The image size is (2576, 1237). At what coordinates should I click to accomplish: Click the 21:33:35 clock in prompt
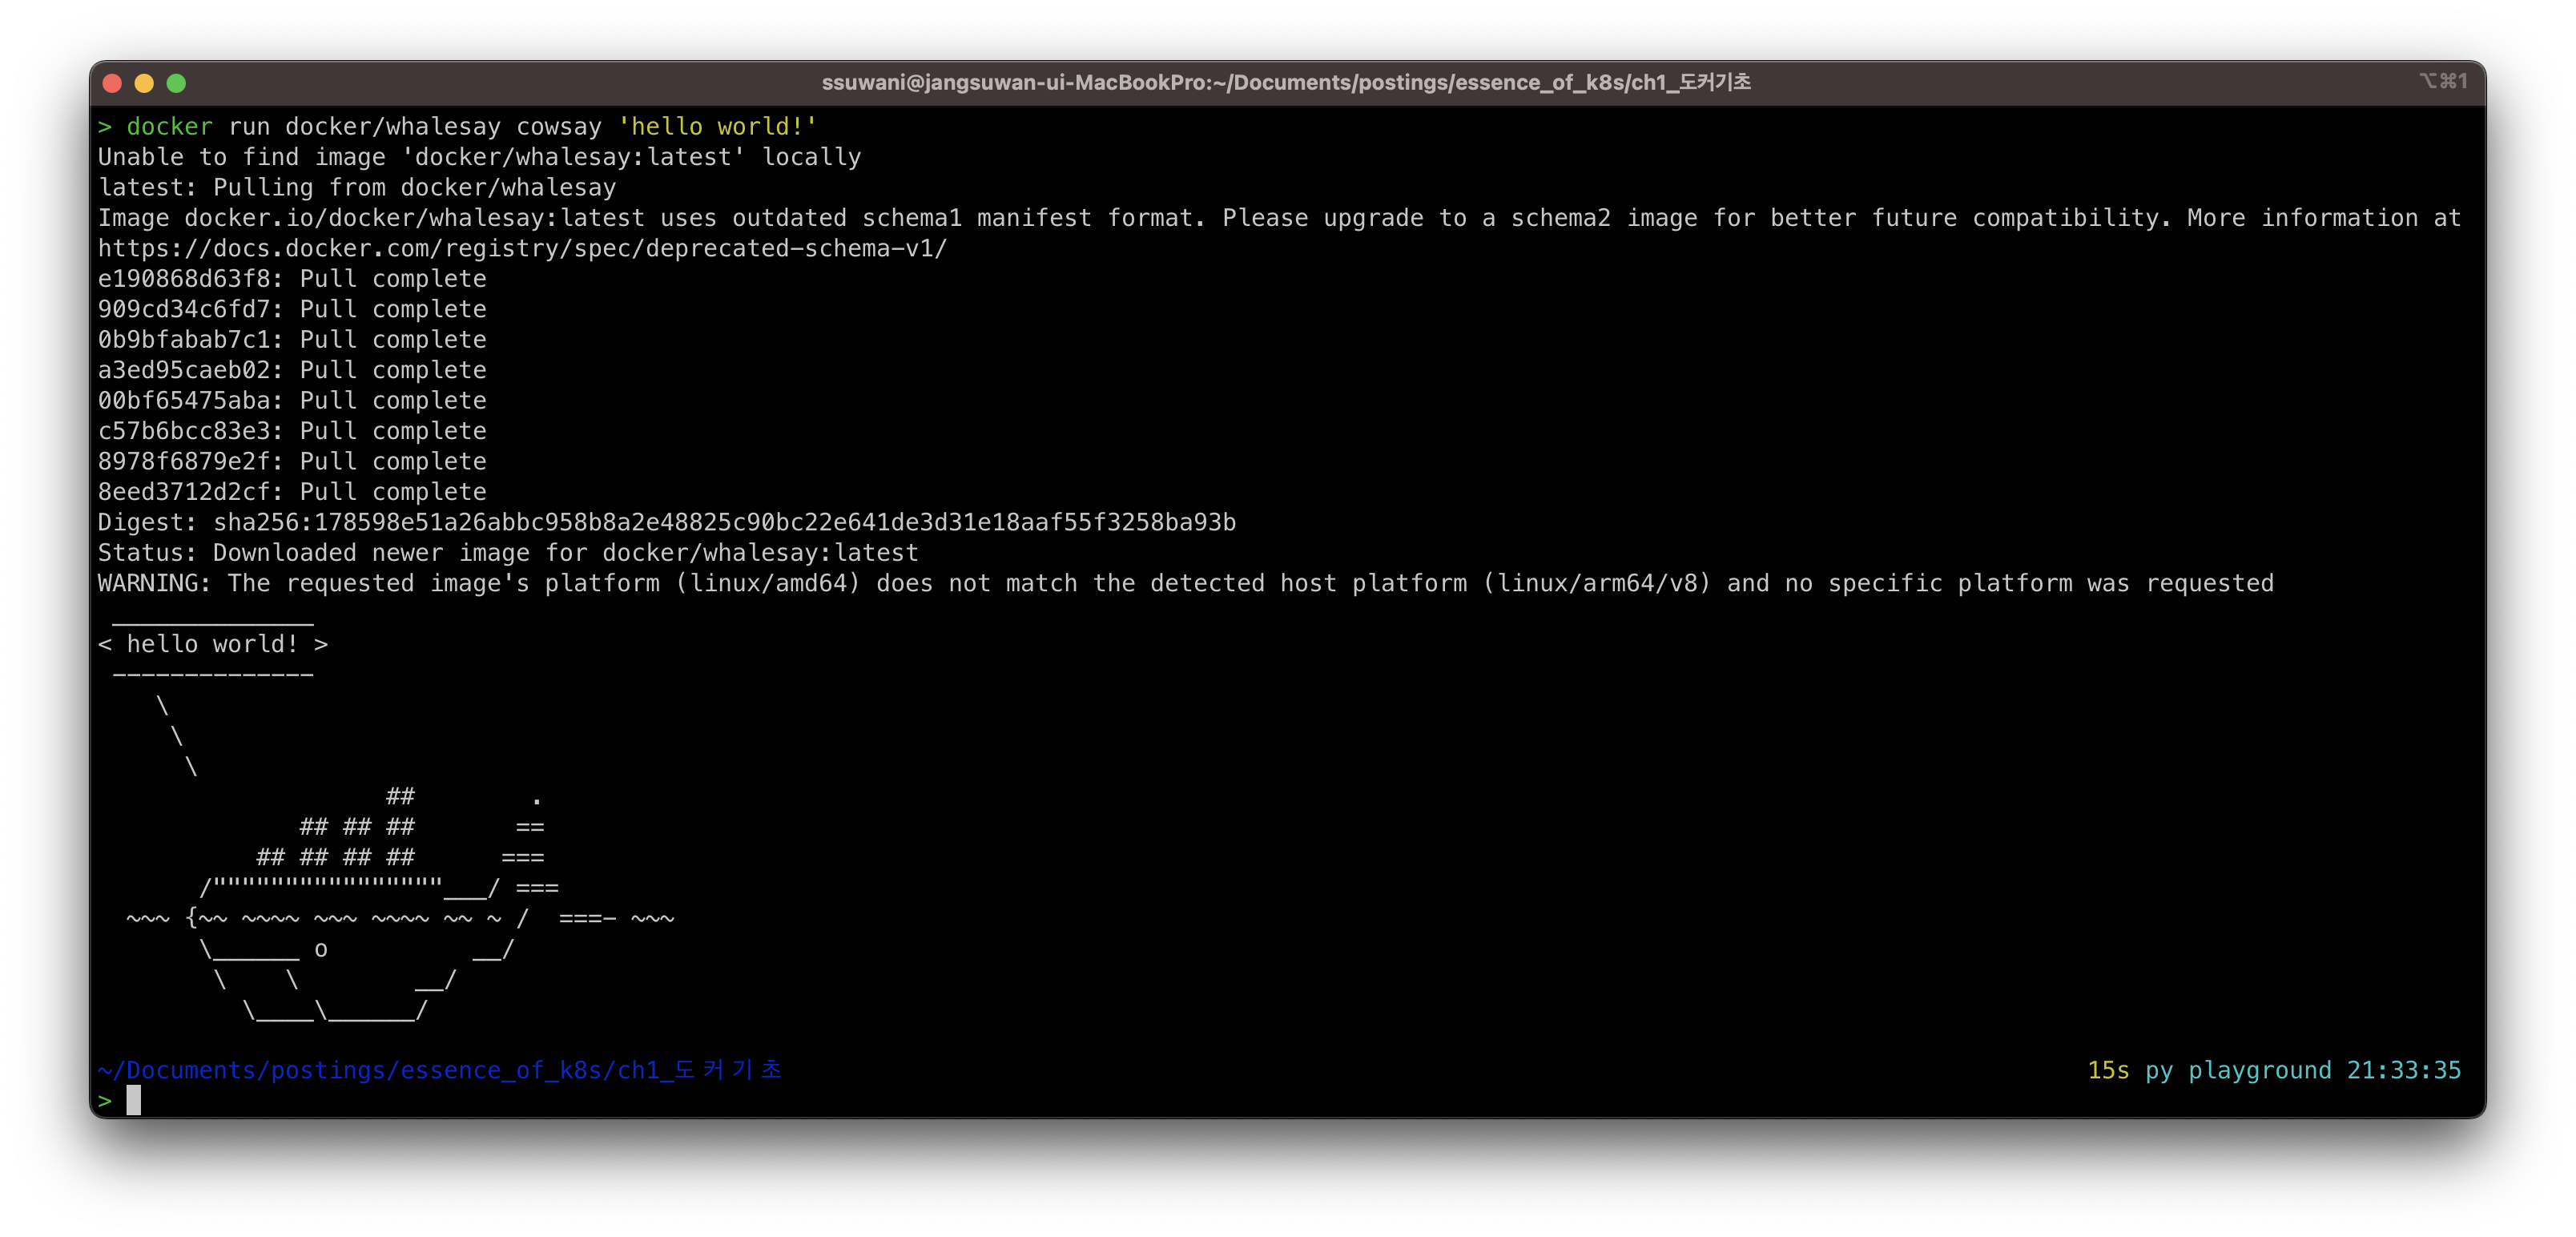coord(2404,1071)
